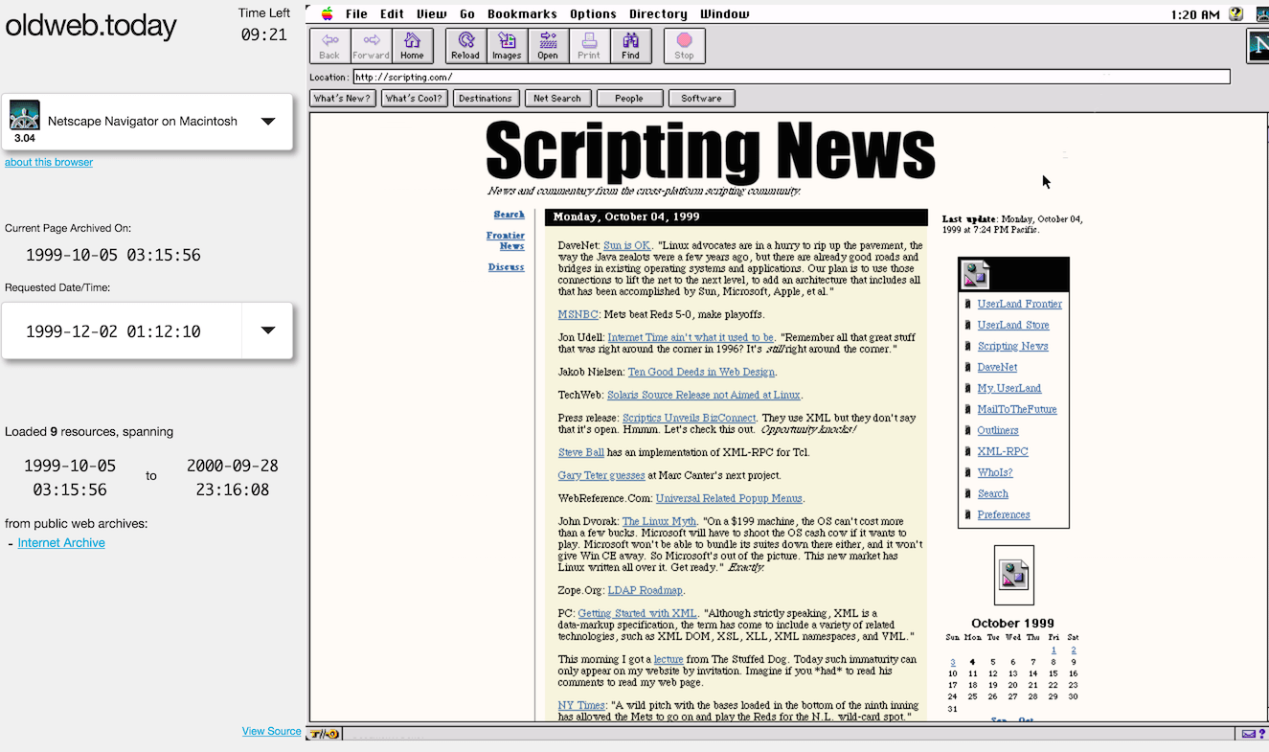This screenshot has width=1269, height=752.
Task: Open the 'Sun is OK' link
Action: point(626,246)
